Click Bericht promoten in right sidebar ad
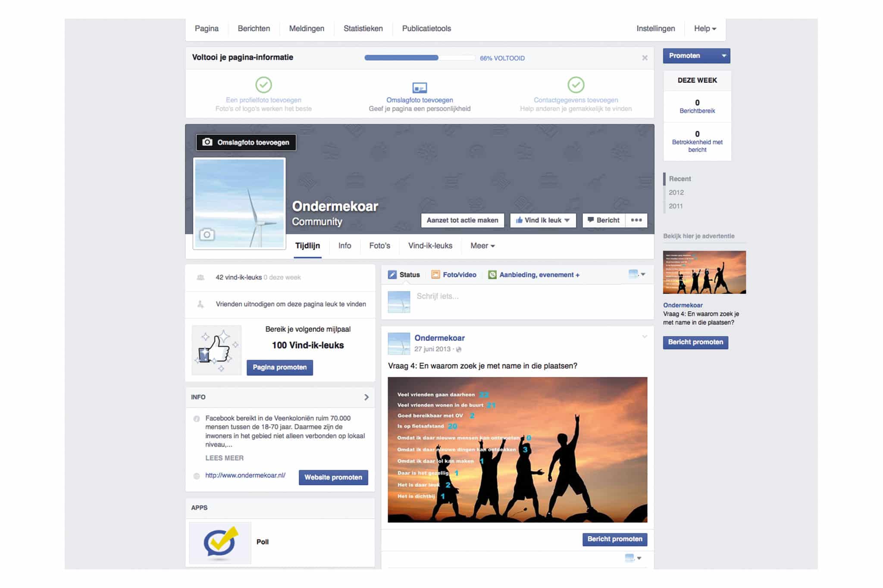Image resolution: width=883 pixels, height=588 pixels. [x=695, y=342]
